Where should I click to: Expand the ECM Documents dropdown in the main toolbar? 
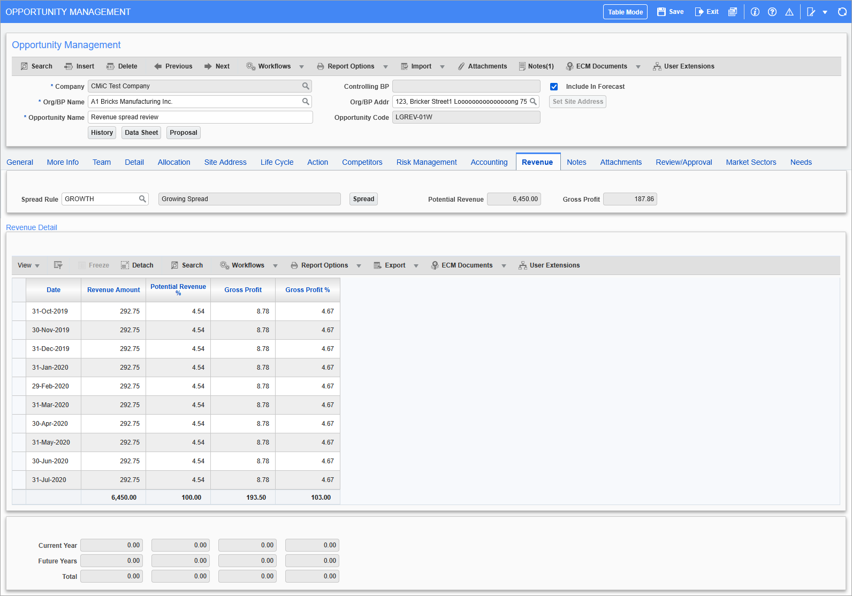[638, 67]
